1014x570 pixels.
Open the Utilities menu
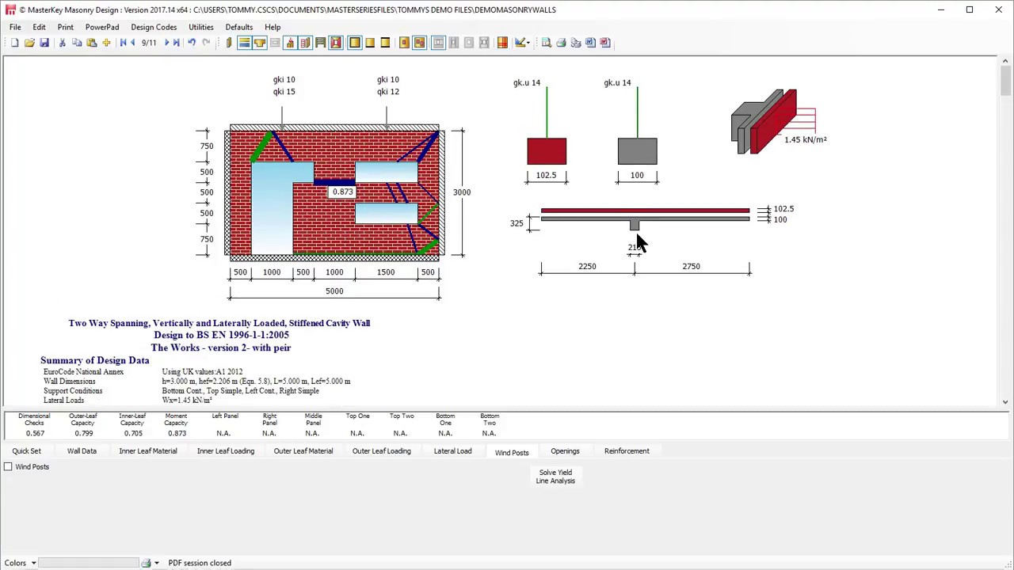(201, 27)
